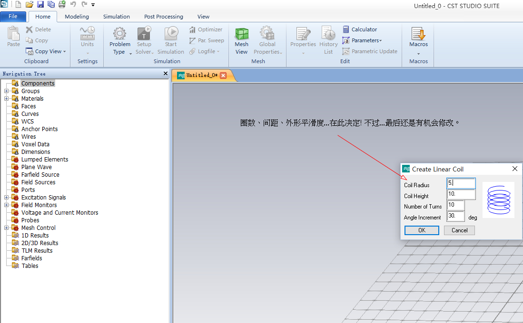523x323 pixels.
Task: Select Ports in Navigation Tree
Action: tap(28, 190)
